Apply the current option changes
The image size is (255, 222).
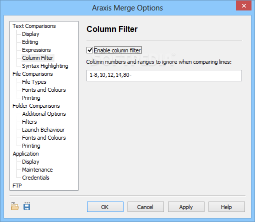186,207
